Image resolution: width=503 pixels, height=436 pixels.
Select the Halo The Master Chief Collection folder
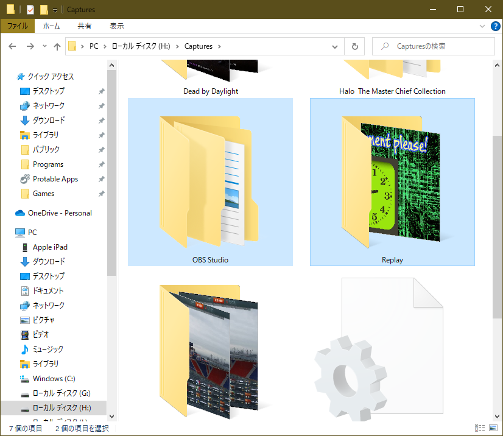coord(392,77)
